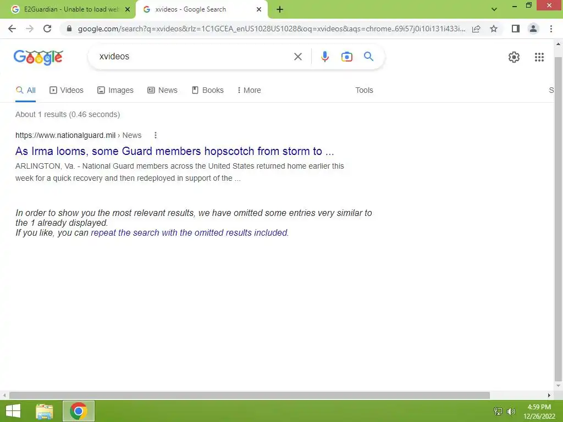563x422 pixels.
Task: Clear the search box with the X
Action: click(x=297, y=57)
